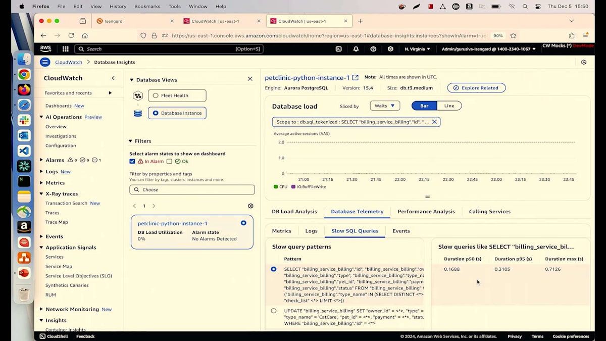Screen dimensions: 606x341
Task: Go to next page of instances
Action: coord(154,206)
